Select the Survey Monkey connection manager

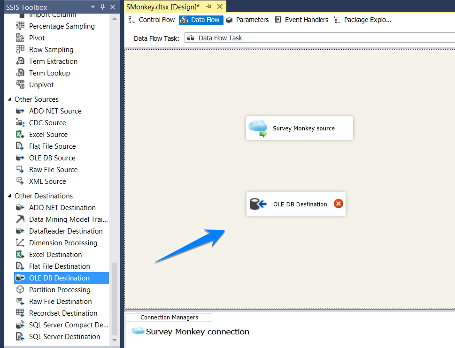(x=190, y=331)
